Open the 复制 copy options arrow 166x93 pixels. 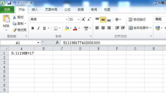click(x=25, y=24)
